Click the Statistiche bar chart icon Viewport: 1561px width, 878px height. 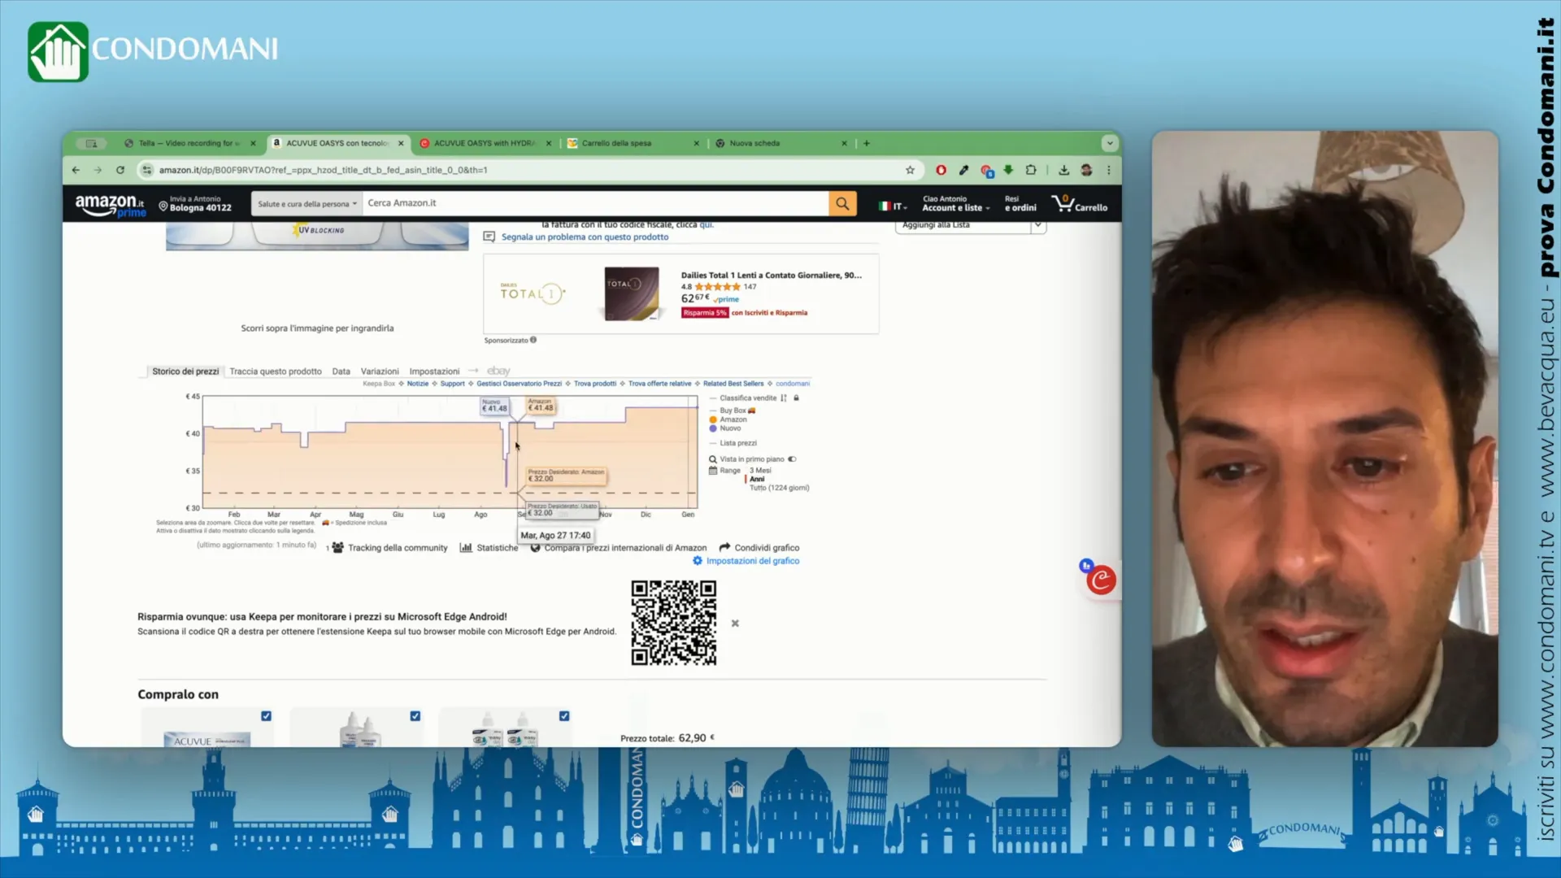point(466,547)
